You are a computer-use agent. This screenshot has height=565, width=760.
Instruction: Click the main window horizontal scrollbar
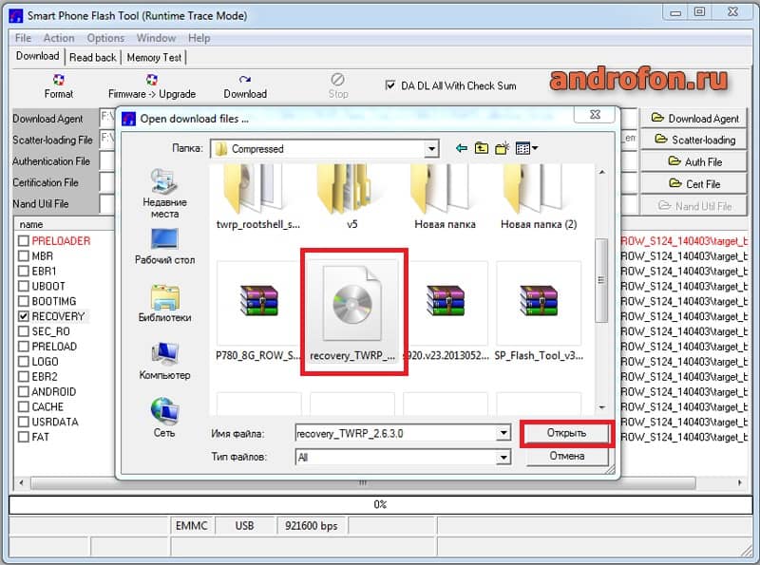pos(364,482)
